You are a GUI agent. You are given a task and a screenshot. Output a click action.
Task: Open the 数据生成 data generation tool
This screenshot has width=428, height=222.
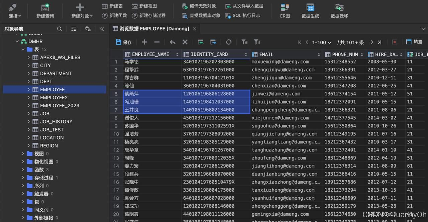(x=310, y=10)
